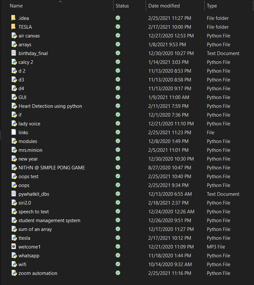Viewport: 254px width, 285px height.
Task: Select the d 2 Python file icon
Action: click(x=14, y=71)
